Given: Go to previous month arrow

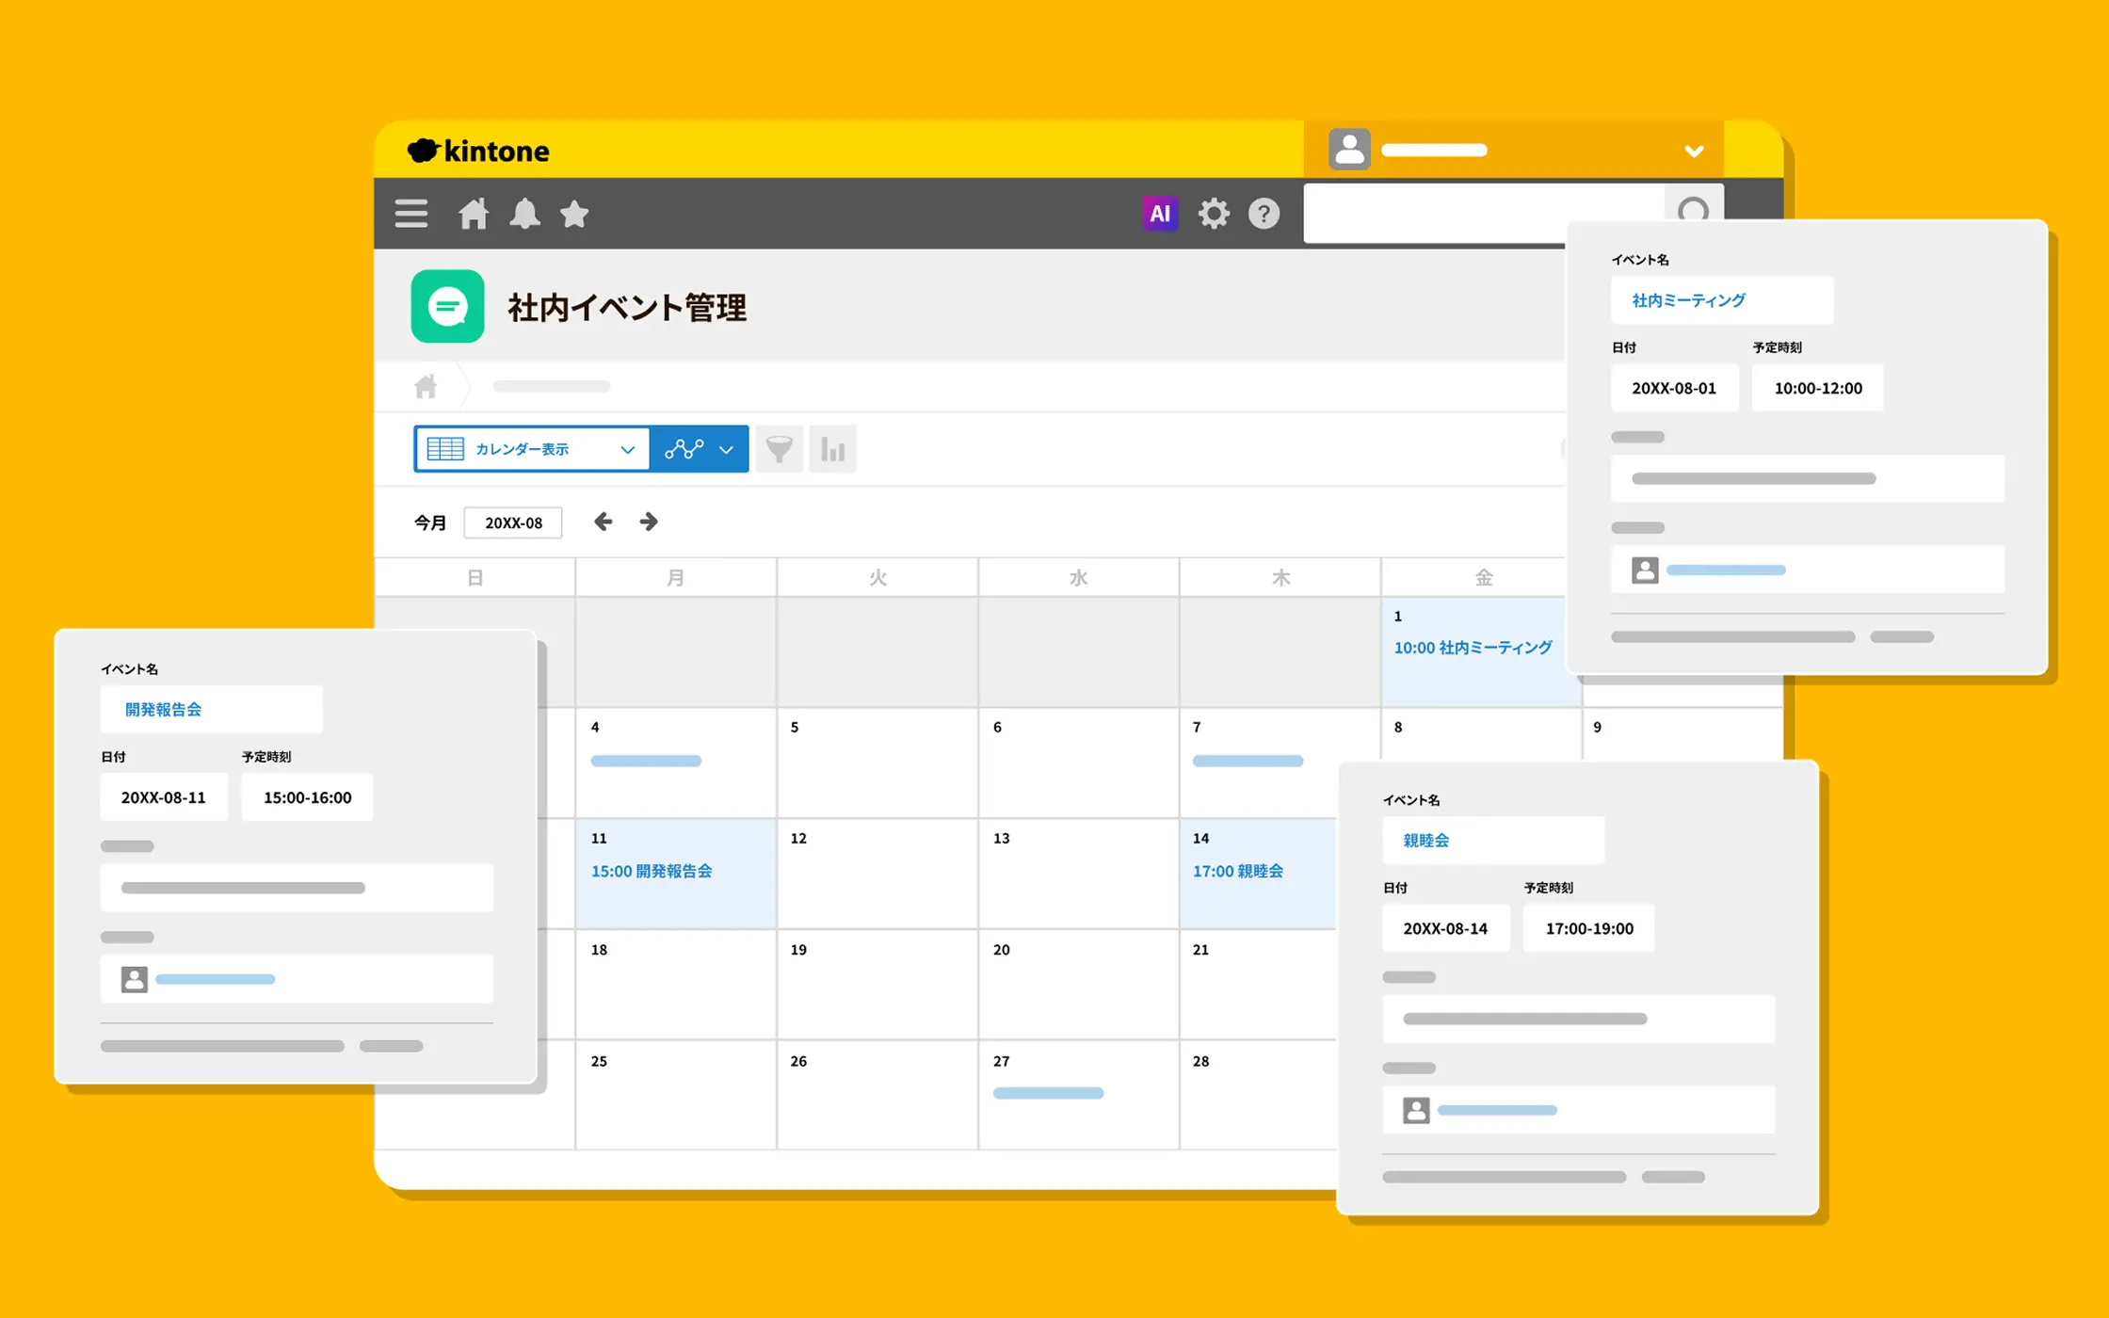Looking at the screenshot, I should [x=603, y=522].
